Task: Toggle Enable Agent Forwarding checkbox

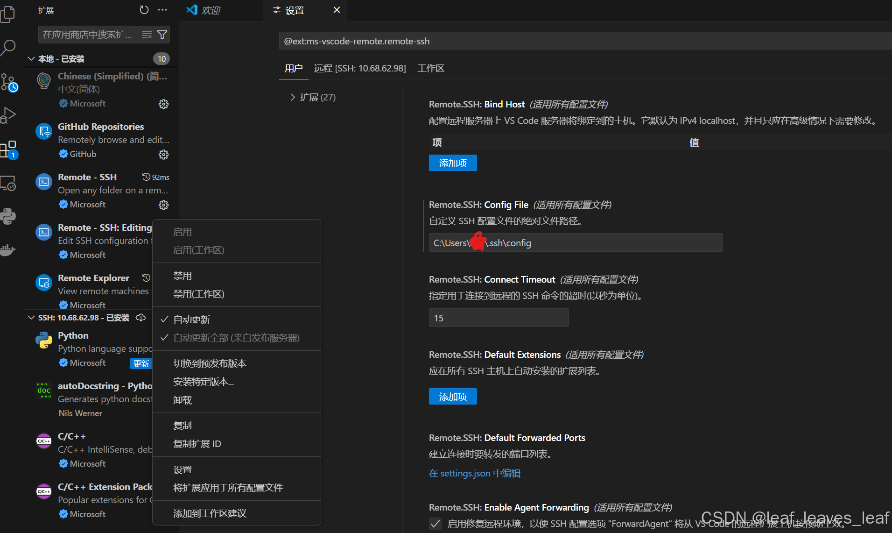Action: (435, 524)
